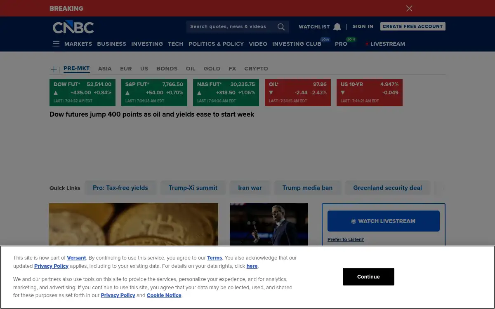
Task: Open the NAS FUT quote card
Action: [x=226, y=93]
